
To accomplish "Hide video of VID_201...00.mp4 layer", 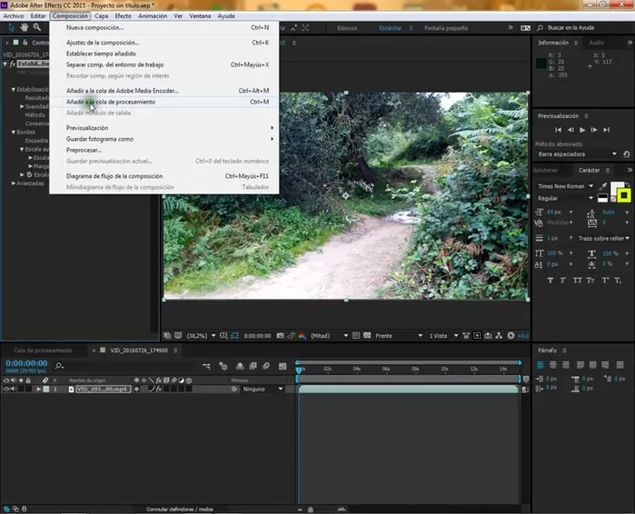I will [6, 389].
